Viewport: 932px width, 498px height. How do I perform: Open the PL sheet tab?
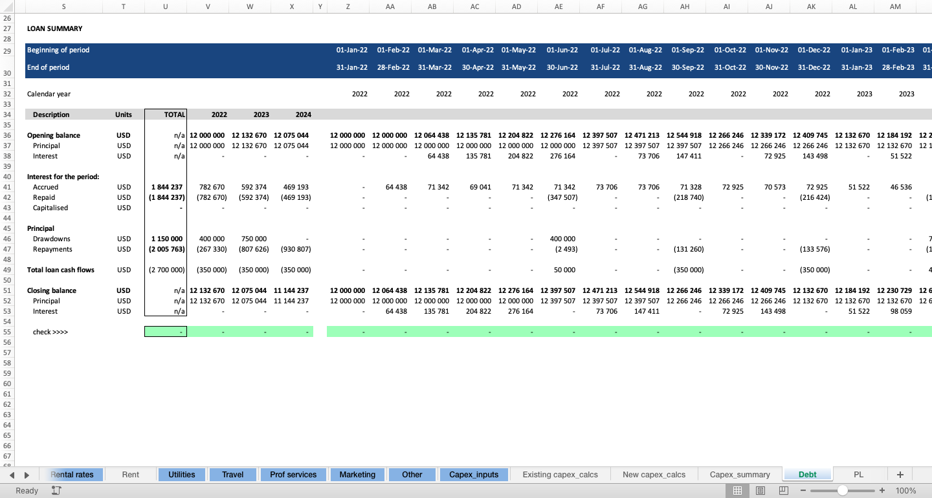858,474
